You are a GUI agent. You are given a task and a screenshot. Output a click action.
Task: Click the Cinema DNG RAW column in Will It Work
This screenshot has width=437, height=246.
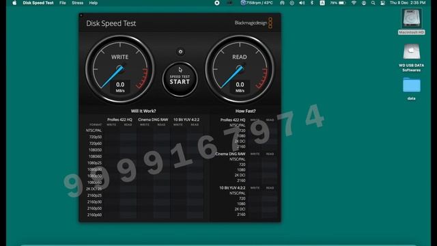[x=153, y=120]
